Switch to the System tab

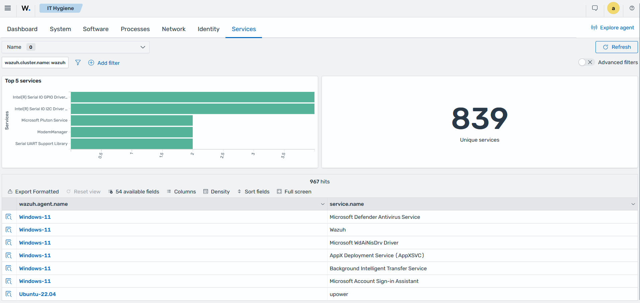(x=61, y=29)
